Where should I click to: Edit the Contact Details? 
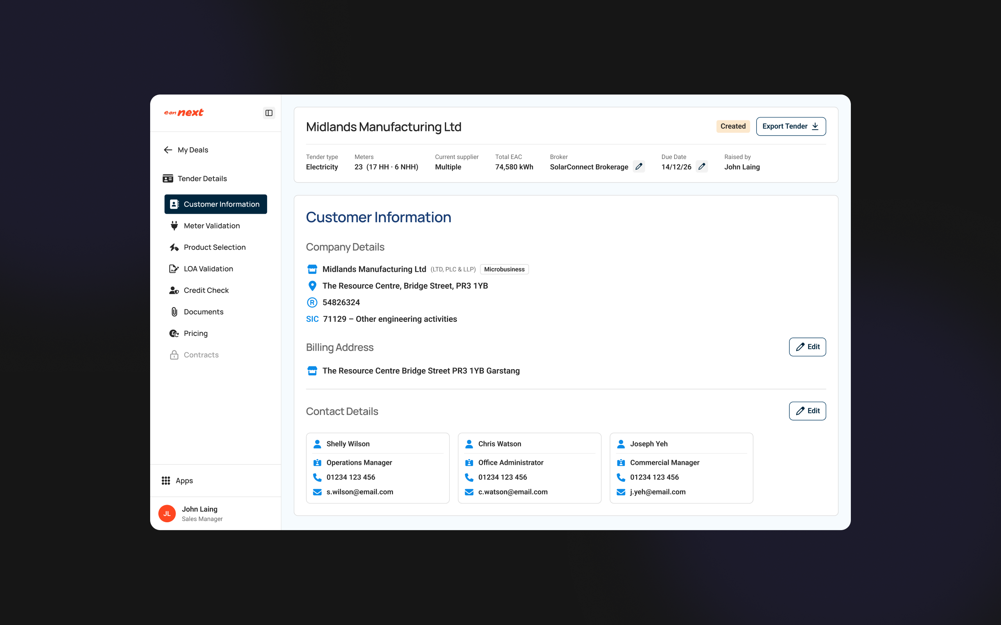pos(807,411)
